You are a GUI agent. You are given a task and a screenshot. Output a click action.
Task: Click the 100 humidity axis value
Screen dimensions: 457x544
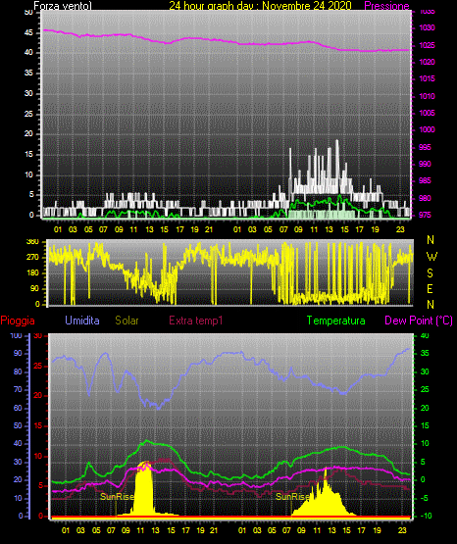pos(17,335)
